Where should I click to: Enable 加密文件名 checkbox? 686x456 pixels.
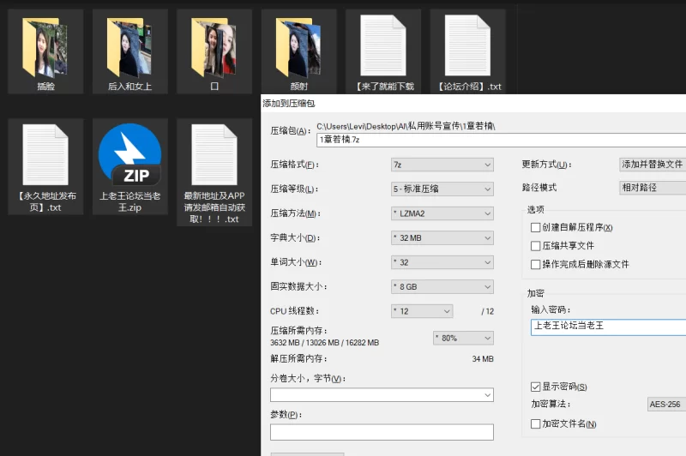[536, 424]
